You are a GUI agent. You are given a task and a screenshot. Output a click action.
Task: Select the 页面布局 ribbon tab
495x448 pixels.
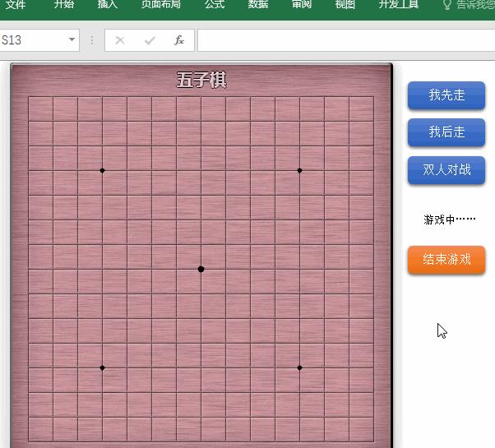(x=161, y=4)
